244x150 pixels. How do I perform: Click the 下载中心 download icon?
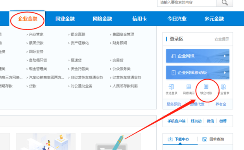(x=170, y=139)
